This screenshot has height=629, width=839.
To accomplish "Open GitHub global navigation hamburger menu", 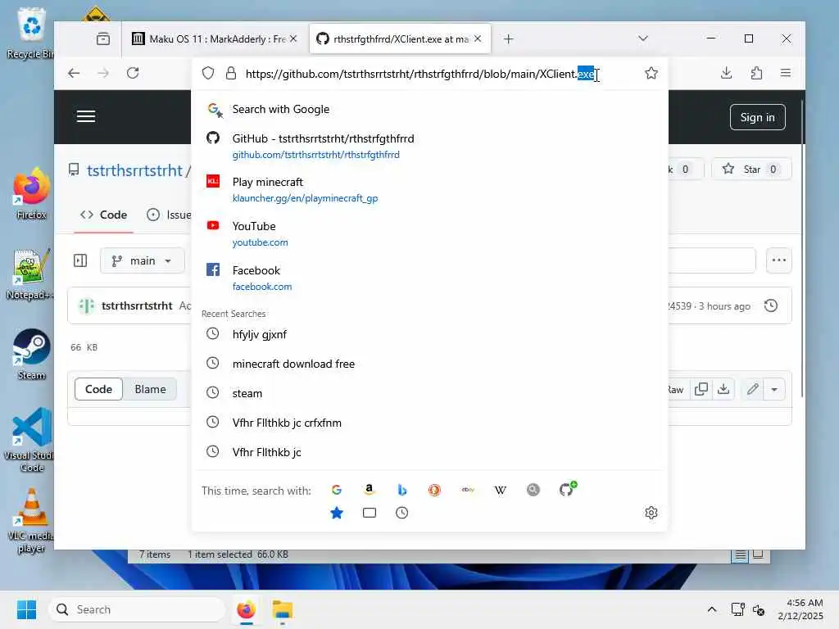I will pos(86,116).
